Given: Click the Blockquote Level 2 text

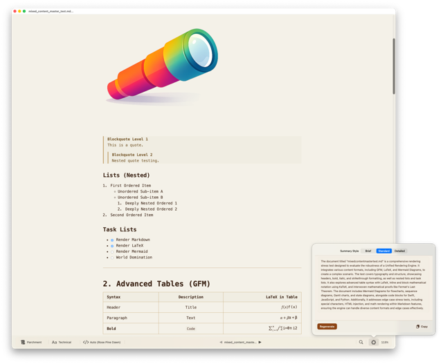Looking at the screenshot, I should (132, 155).
